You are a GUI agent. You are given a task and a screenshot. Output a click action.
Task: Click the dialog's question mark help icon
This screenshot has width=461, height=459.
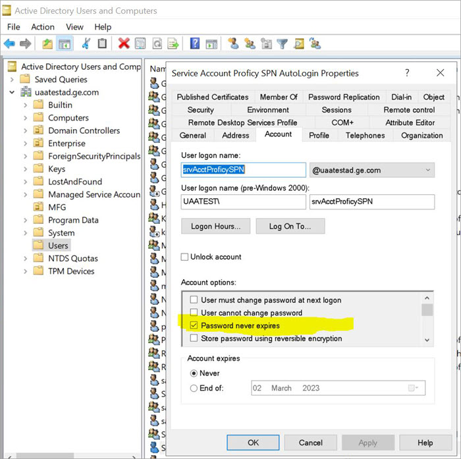407,72
